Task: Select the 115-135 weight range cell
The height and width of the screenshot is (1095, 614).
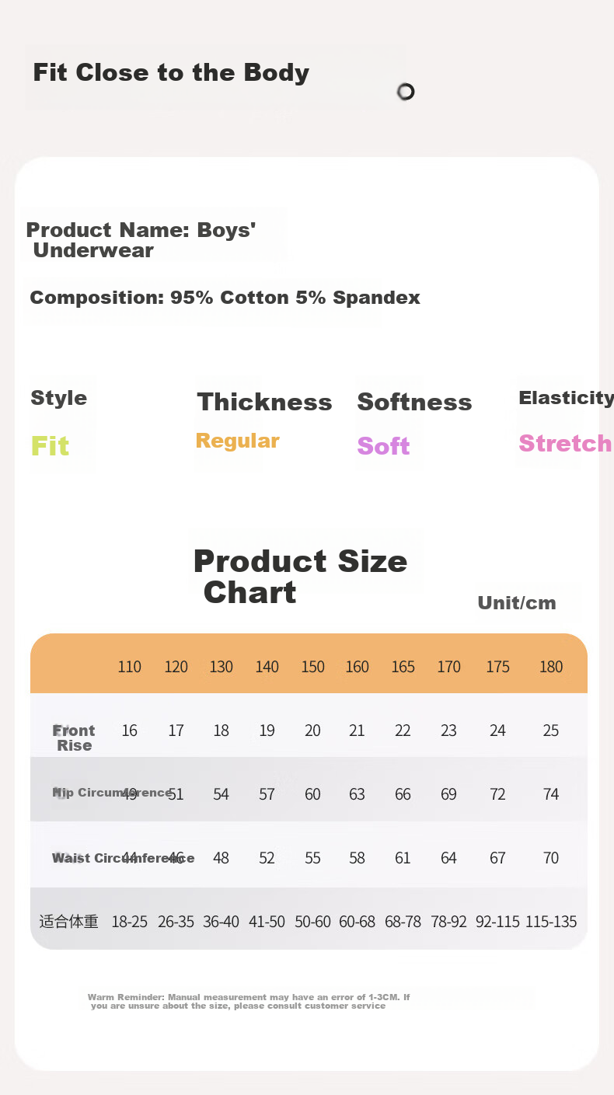Action: click(551, 922)
